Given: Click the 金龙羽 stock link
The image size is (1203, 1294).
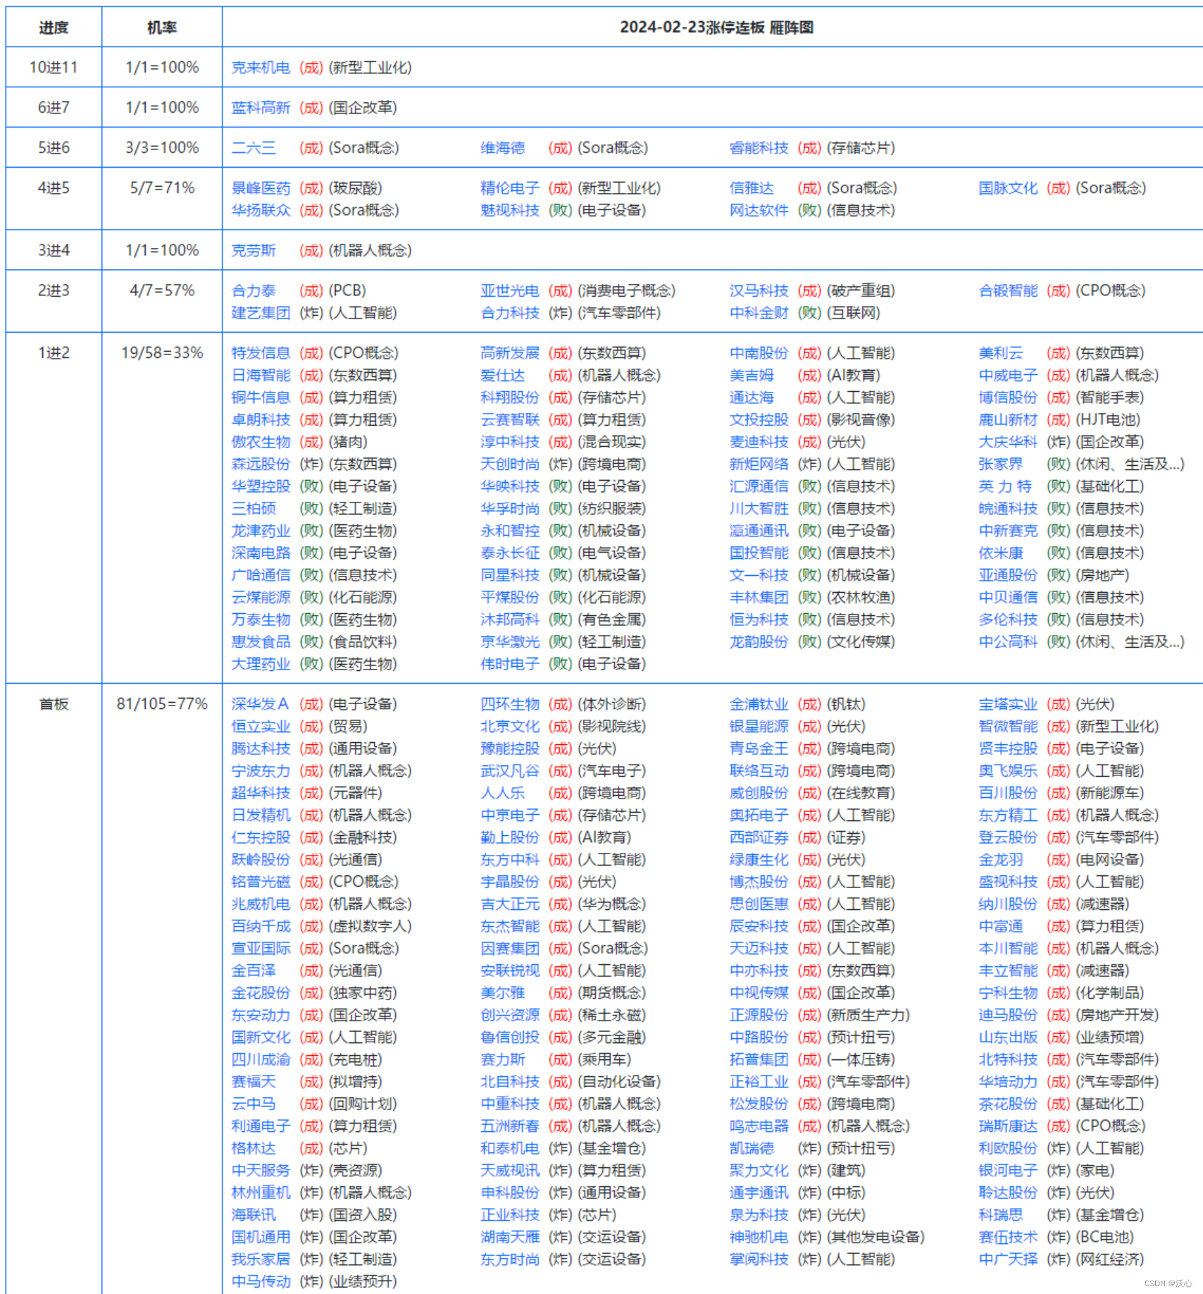Looking at the screenshot, I should click(1001, 860).
